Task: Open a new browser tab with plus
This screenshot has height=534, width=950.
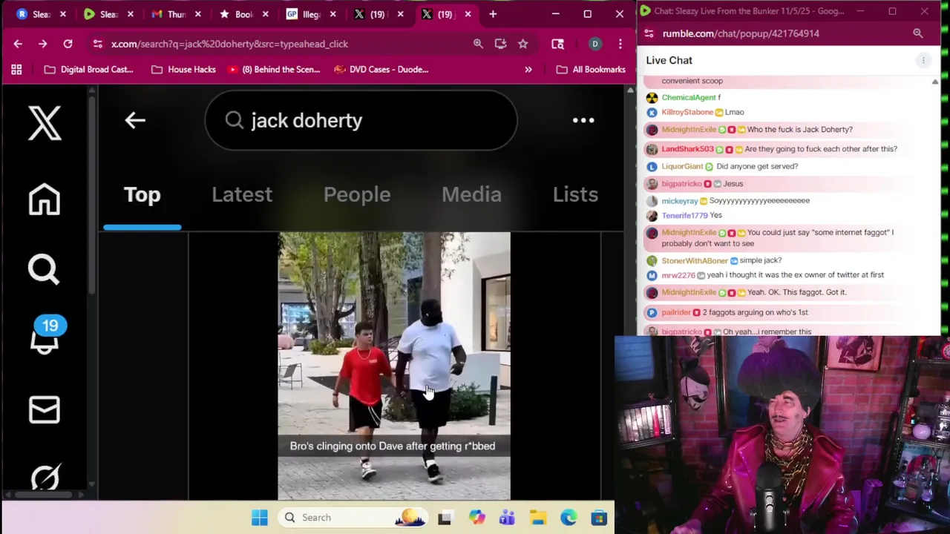Action: coord(493,14)
